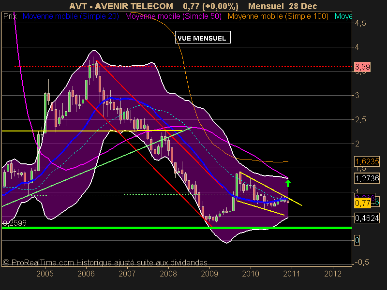Click the yellow 0,77 current price label

pyautogui.click(x=362, y=203)
